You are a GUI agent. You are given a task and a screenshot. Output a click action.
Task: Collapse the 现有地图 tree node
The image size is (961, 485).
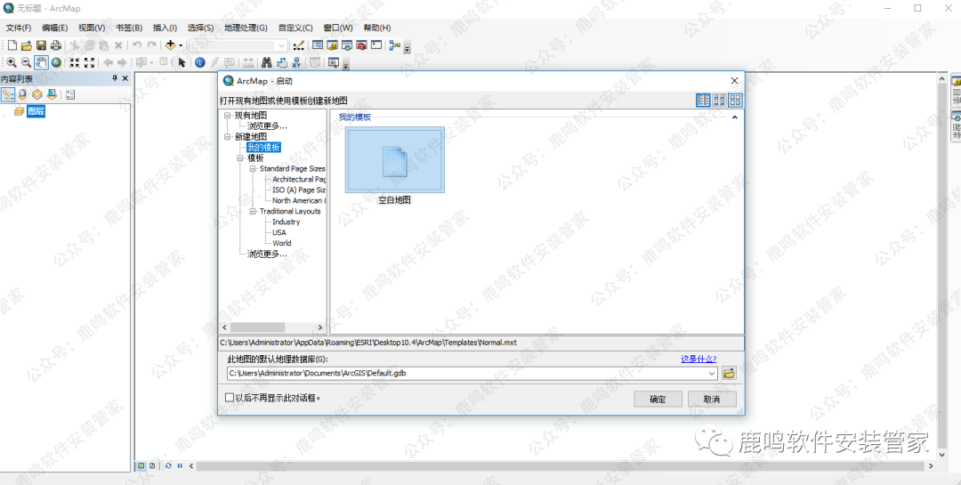pyautogui.click(x=228, y=116)
